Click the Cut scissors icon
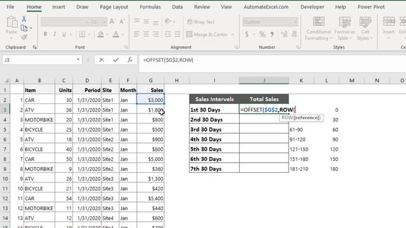Screen dimensions: 406x228 click(x=24, y=18)
